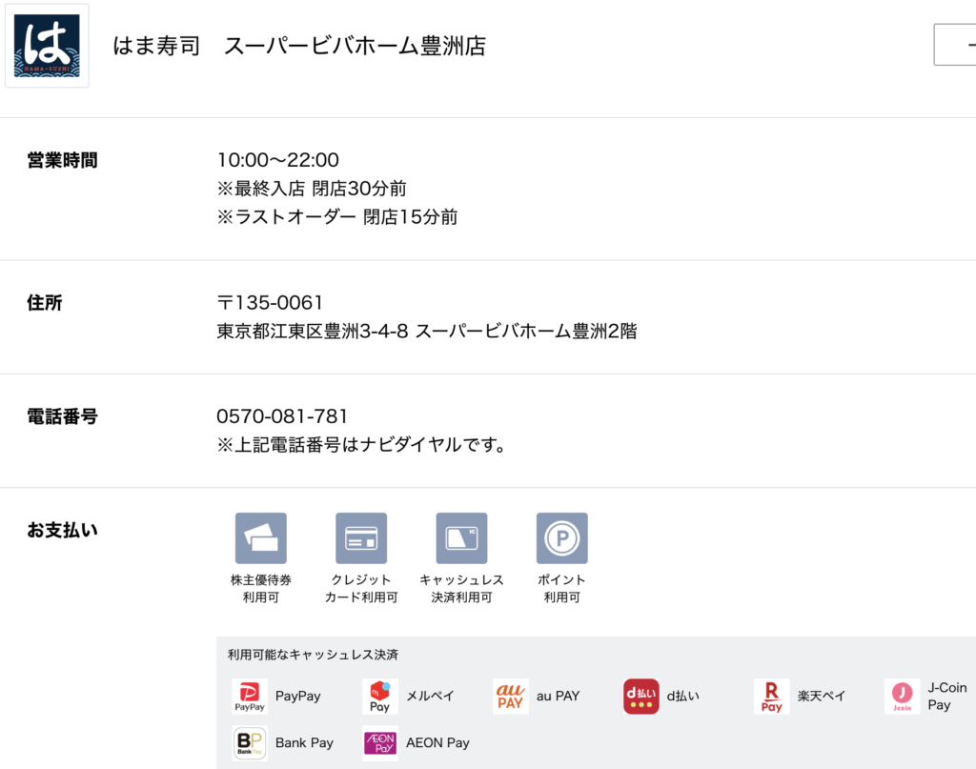This screenshot has height=769, width=976.
Task: Select the opening hours 10:00〜22:00
Action: click(x=277, y=160)
